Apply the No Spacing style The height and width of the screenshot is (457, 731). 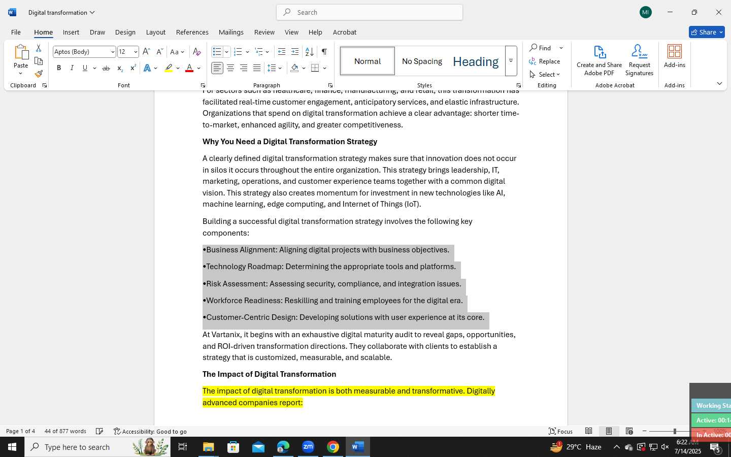tap(422, 61)
